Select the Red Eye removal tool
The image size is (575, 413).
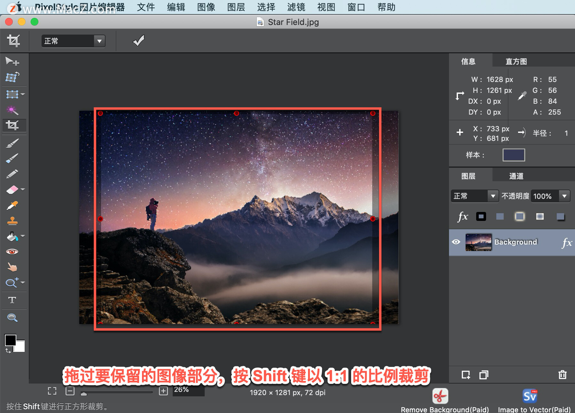coord(13,251)
